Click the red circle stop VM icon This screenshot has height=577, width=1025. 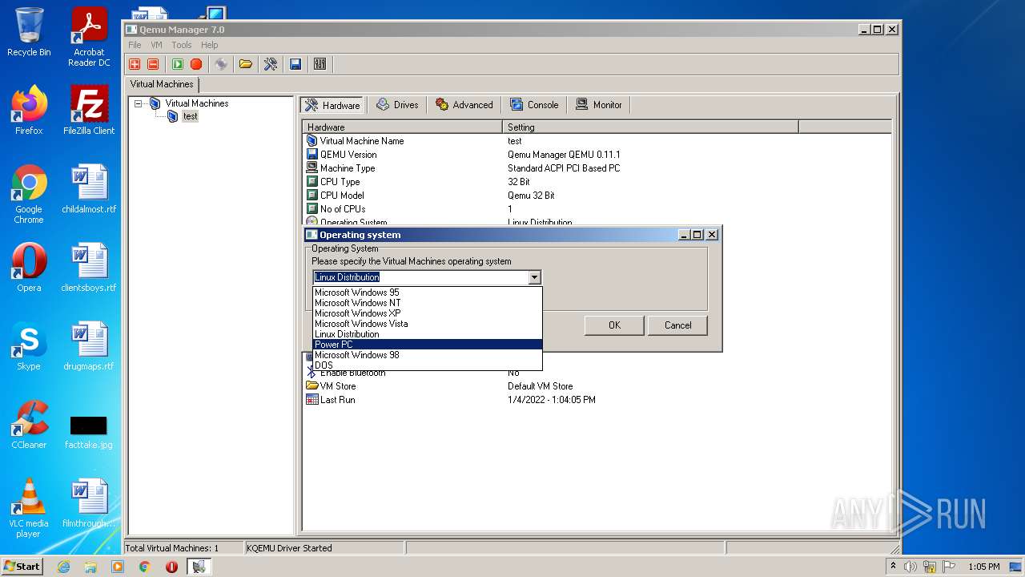click(196, 64)
